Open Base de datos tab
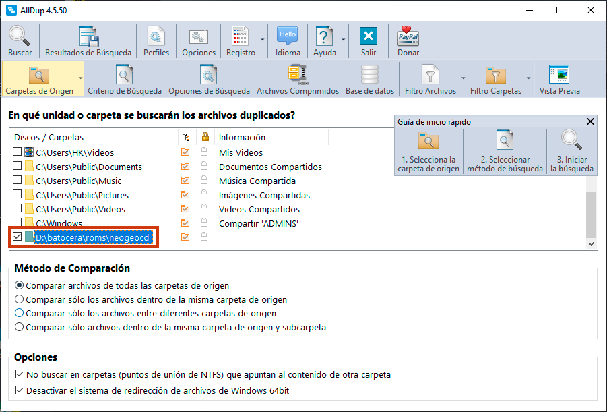The width and height of the screenshot is (607, 412). pyautogui.click(x=370, y=79)
